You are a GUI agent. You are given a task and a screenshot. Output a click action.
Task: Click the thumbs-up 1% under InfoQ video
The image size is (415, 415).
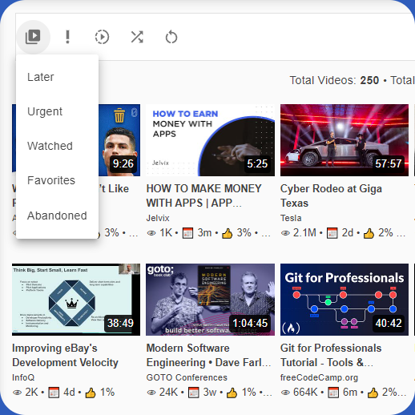tap(100, 393)
